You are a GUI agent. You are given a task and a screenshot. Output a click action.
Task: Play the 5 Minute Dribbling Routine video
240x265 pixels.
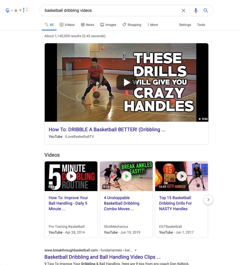click(x=71, y=176)
